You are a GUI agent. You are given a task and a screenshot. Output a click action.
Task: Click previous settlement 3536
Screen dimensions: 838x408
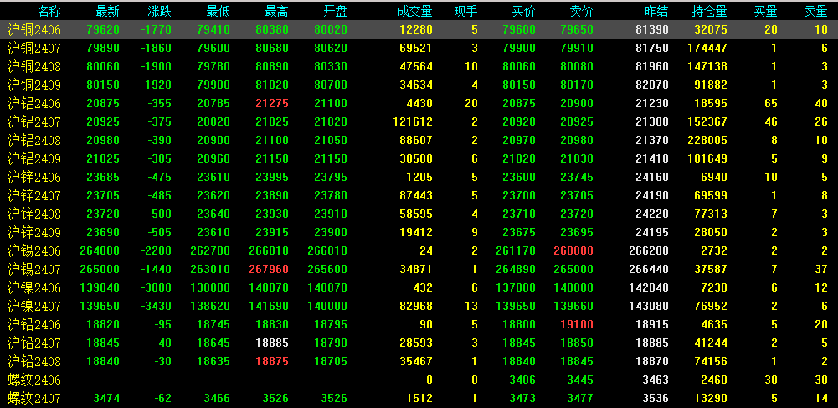[x=655, y=398]
